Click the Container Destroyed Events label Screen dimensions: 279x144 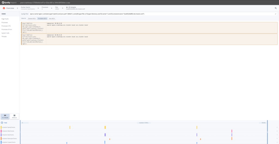pyautogui.click(x=9, y=139)
